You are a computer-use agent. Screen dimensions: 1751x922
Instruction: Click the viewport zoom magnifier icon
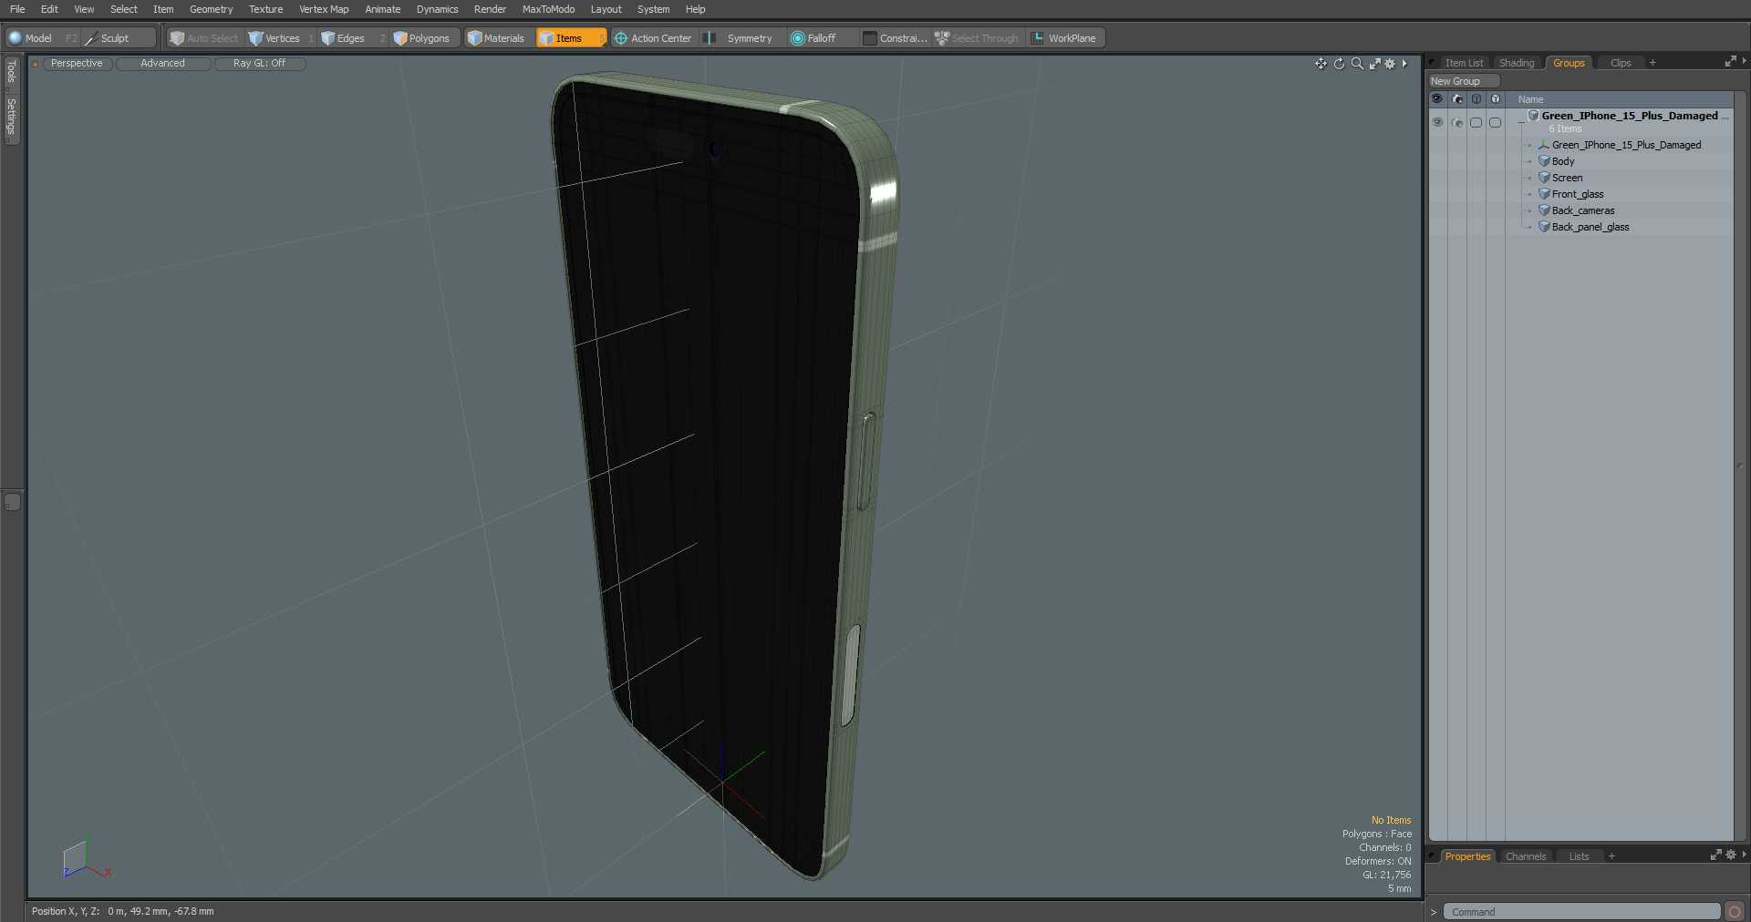click(x=1357, y=64)
